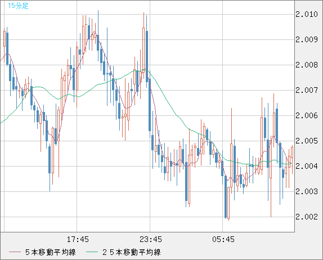Screen dimensions: 323x260
Task: Click the 2.005 price axis label
Action: coord(307,141)
